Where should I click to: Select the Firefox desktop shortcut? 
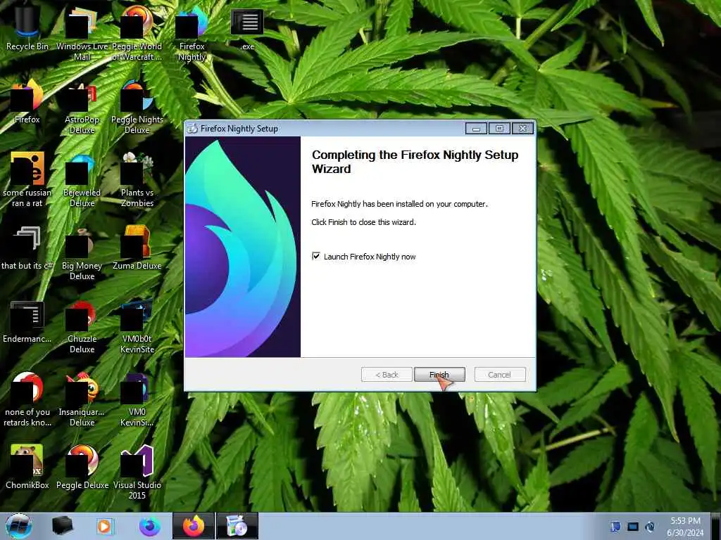pyautogui.click(x=27, y=102)
